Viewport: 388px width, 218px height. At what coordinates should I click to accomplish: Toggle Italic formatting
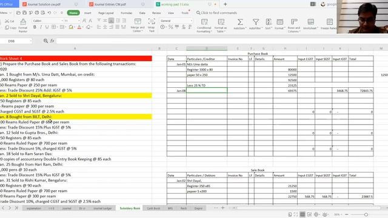pyautogui.click(x=41, y=27)
